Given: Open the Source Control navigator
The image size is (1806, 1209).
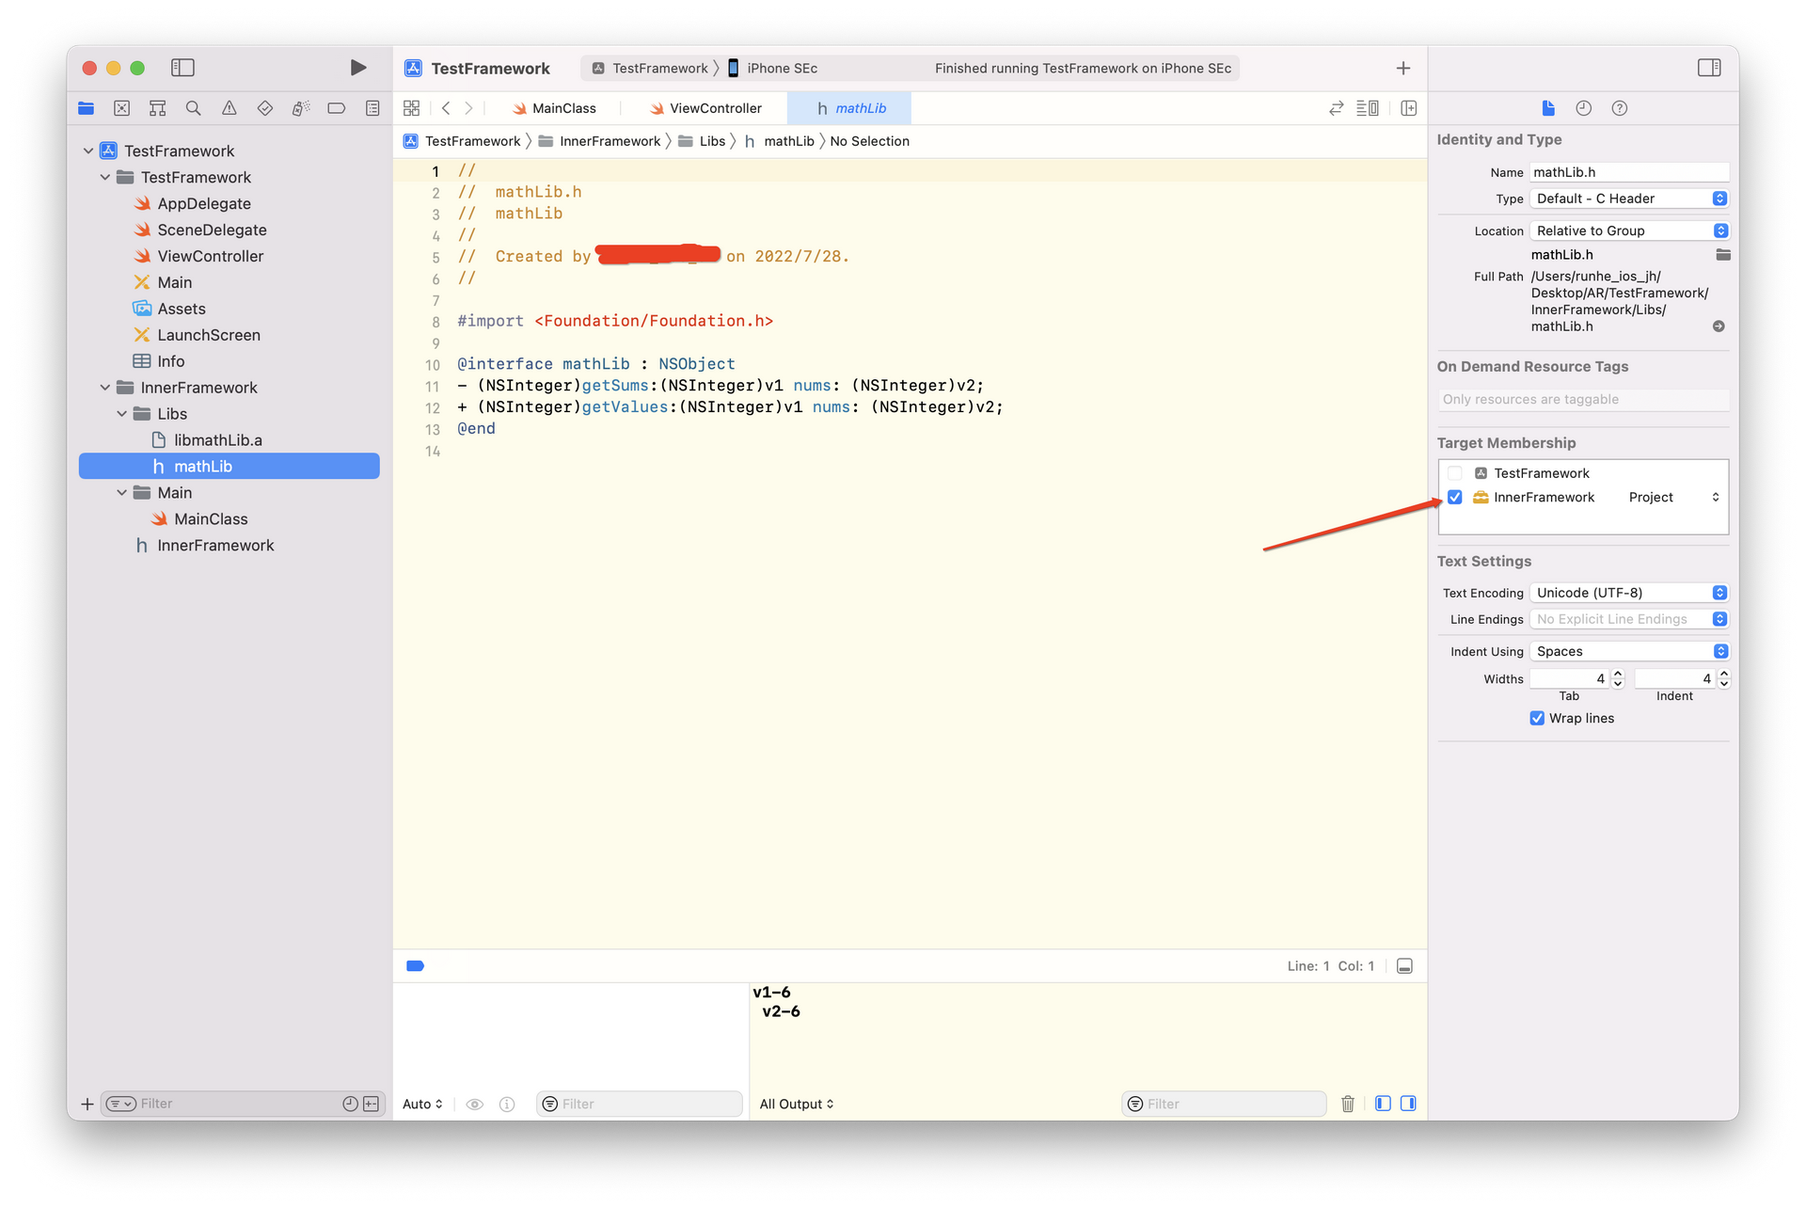Looking at the screenshot, I should click(x=122, y=108).
